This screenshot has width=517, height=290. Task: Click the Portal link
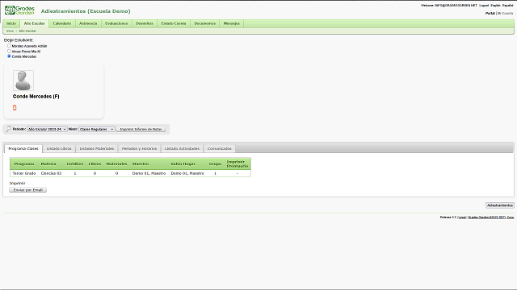coord(490,13)
